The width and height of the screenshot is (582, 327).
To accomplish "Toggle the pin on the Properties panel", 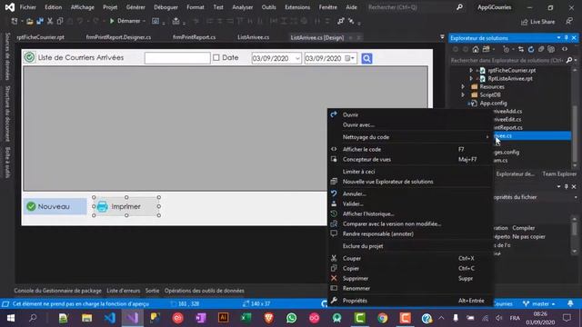I will 566,186.
